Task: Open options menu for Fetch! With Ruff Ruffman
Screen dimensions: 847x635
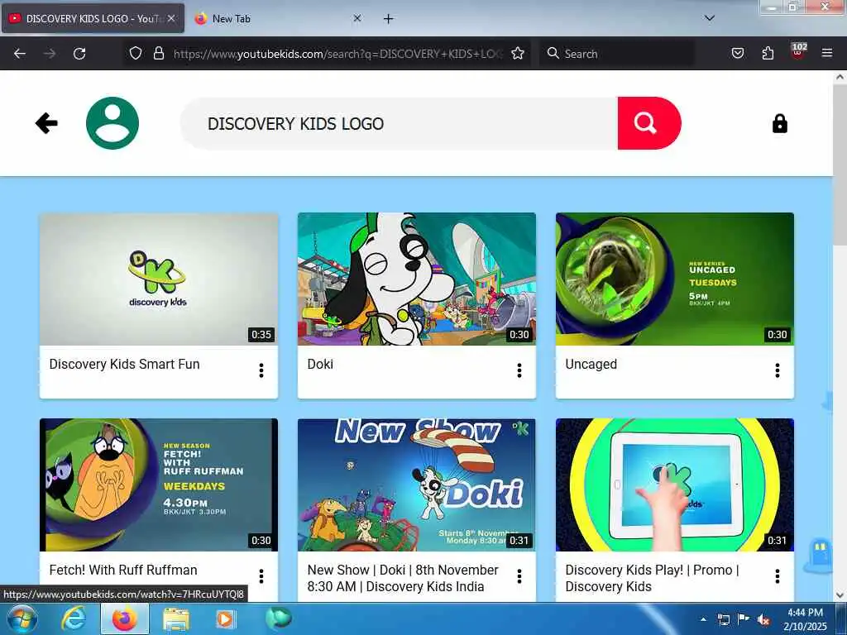Action: (x=261, y=576)
